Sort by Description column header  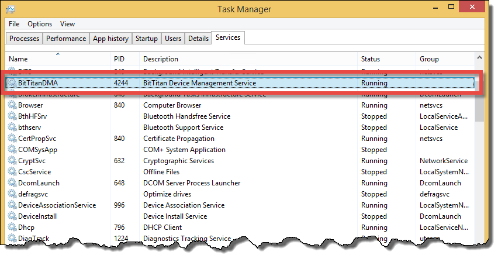coord(248,59)
